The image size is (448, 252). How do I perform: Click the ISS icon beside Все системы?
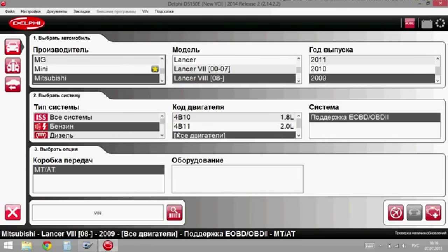click(x=41, y=117)
